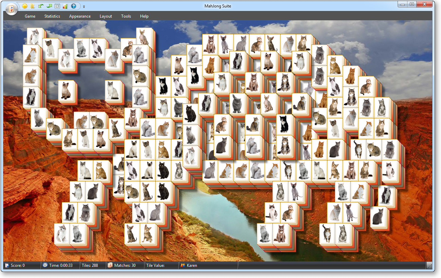This screenshot has height=278, width=441.
Task: Open the Statistics menu
Action: pyautogui.click(x=52, y=16)
